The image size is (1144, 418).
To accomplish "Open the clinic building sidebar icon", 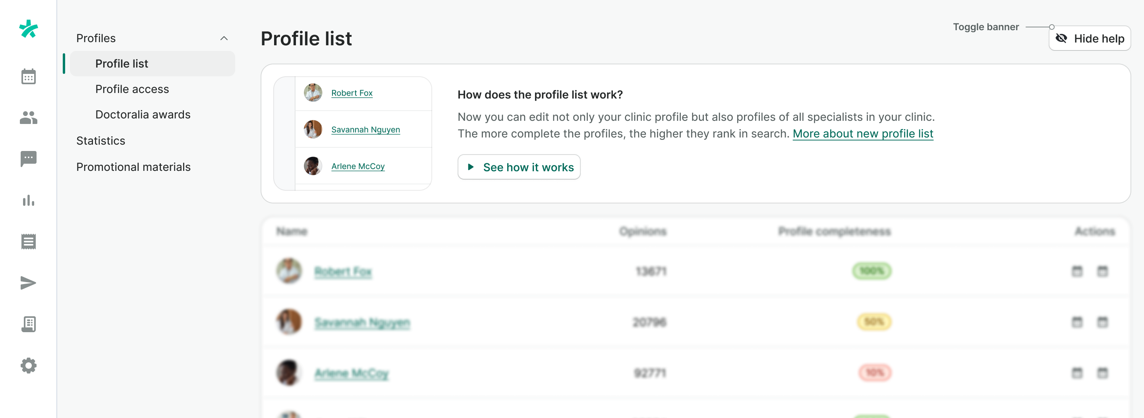I will click(x=29, y=324).
